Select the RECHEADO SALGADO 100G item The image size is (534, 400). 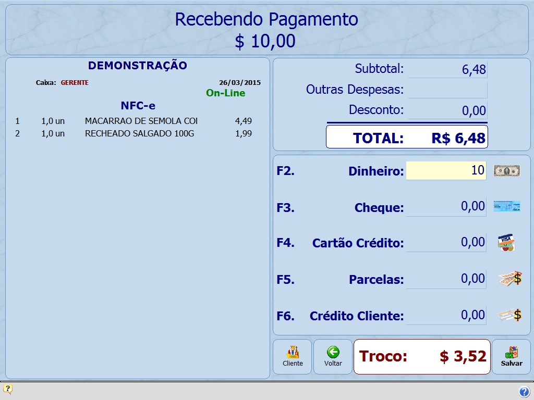point(140,134)
